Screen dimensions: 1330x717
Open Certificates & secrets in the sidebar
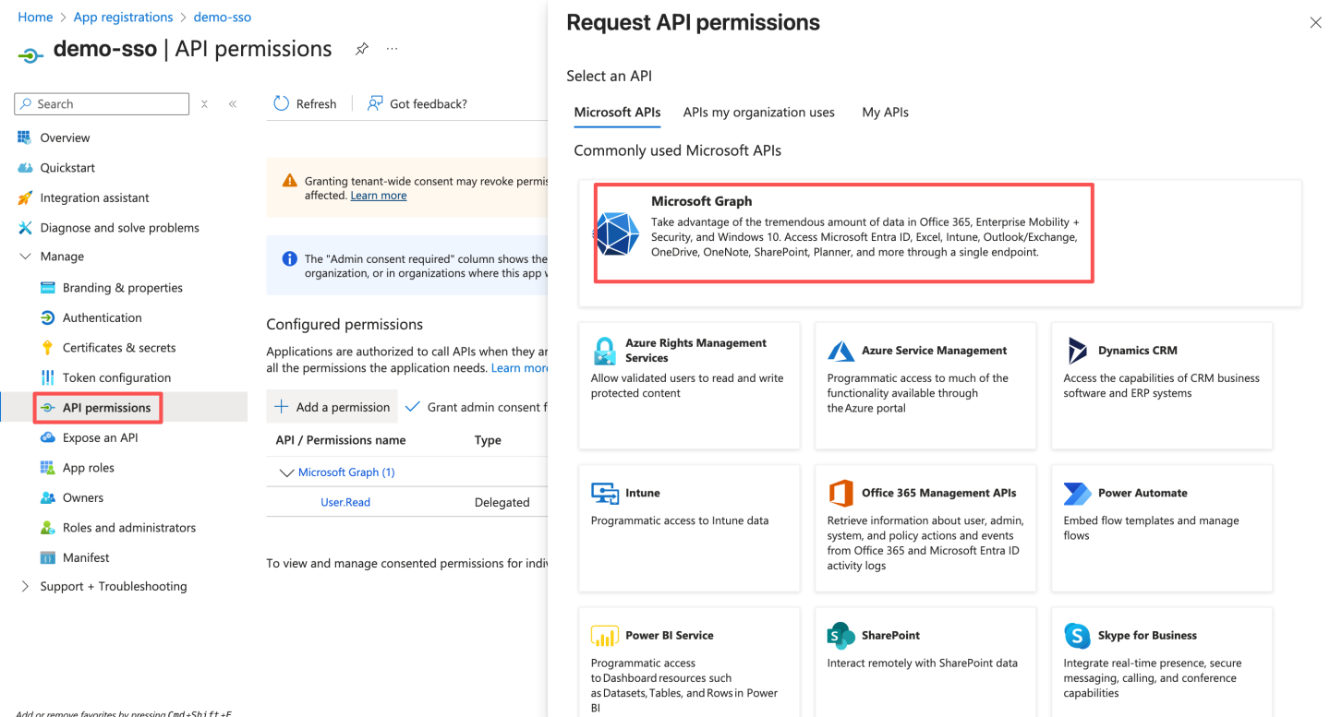click(x=118, y=348)
